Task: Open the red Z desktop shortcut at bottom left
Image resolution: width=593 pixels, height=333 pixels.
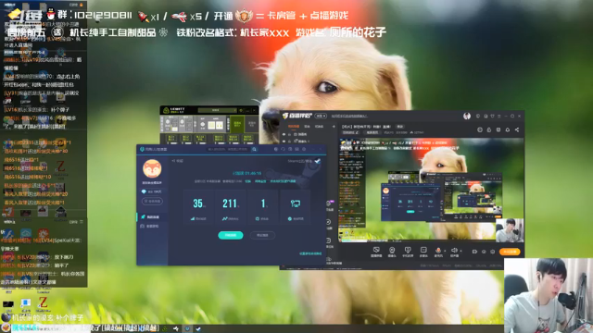Action: tap(43, 302)
